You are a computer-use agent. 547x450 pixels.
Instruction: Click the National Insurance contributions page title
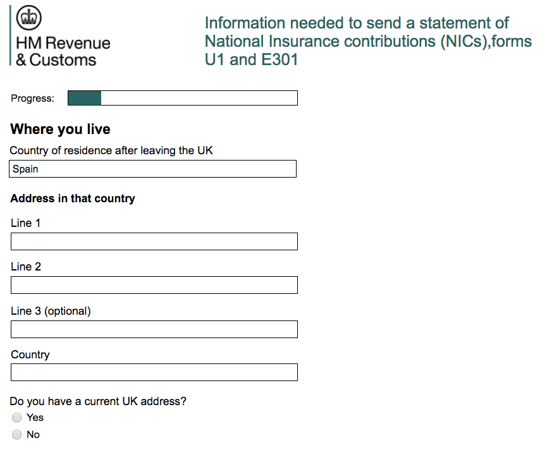point(367,42)
